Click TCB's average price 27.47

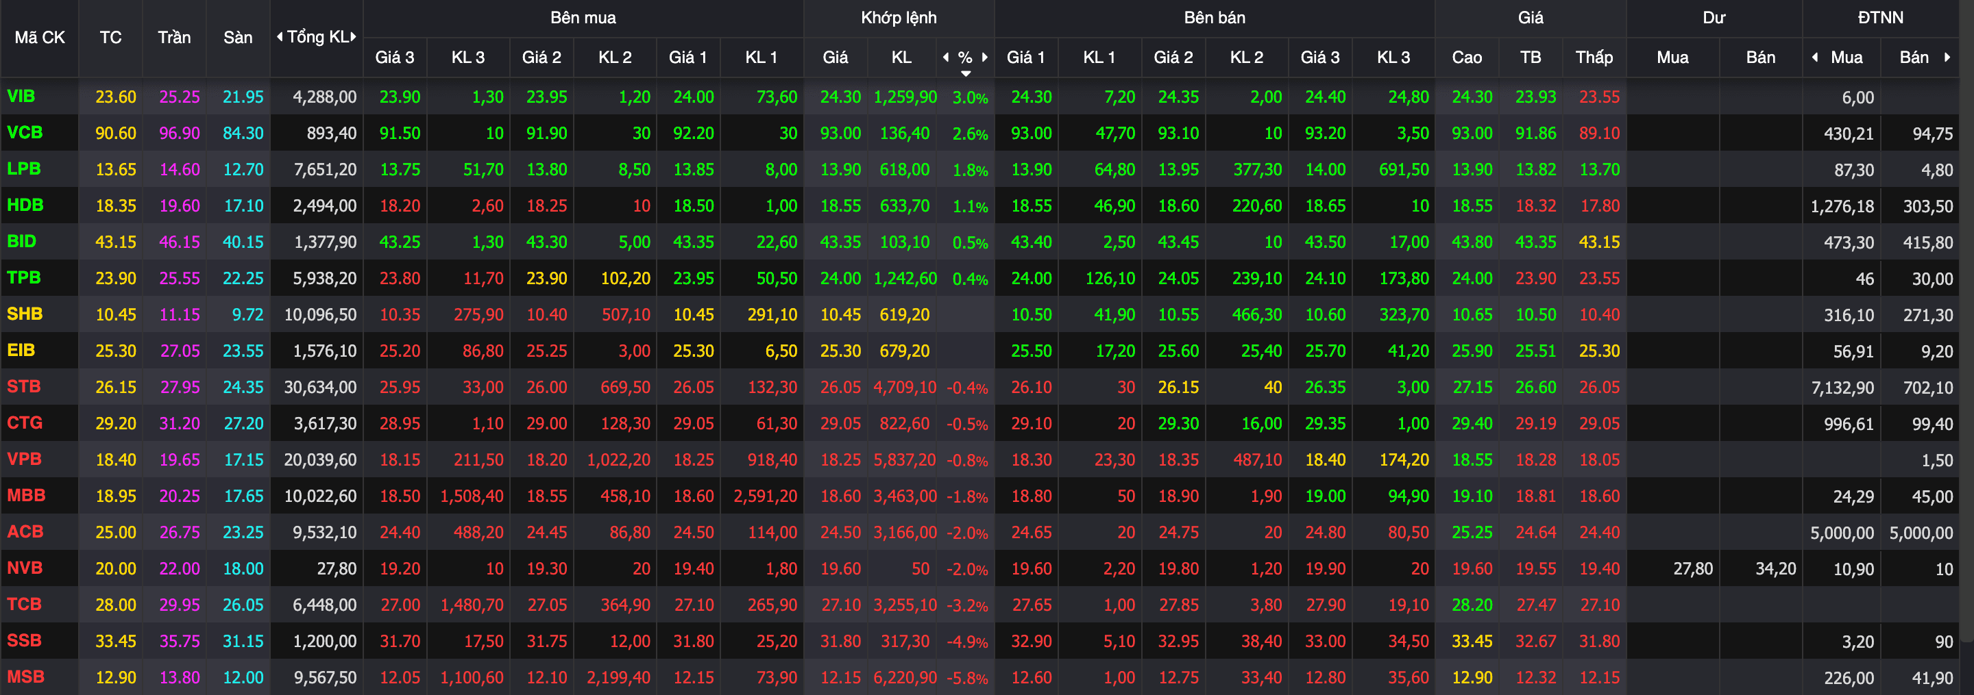coord(1535,605)
